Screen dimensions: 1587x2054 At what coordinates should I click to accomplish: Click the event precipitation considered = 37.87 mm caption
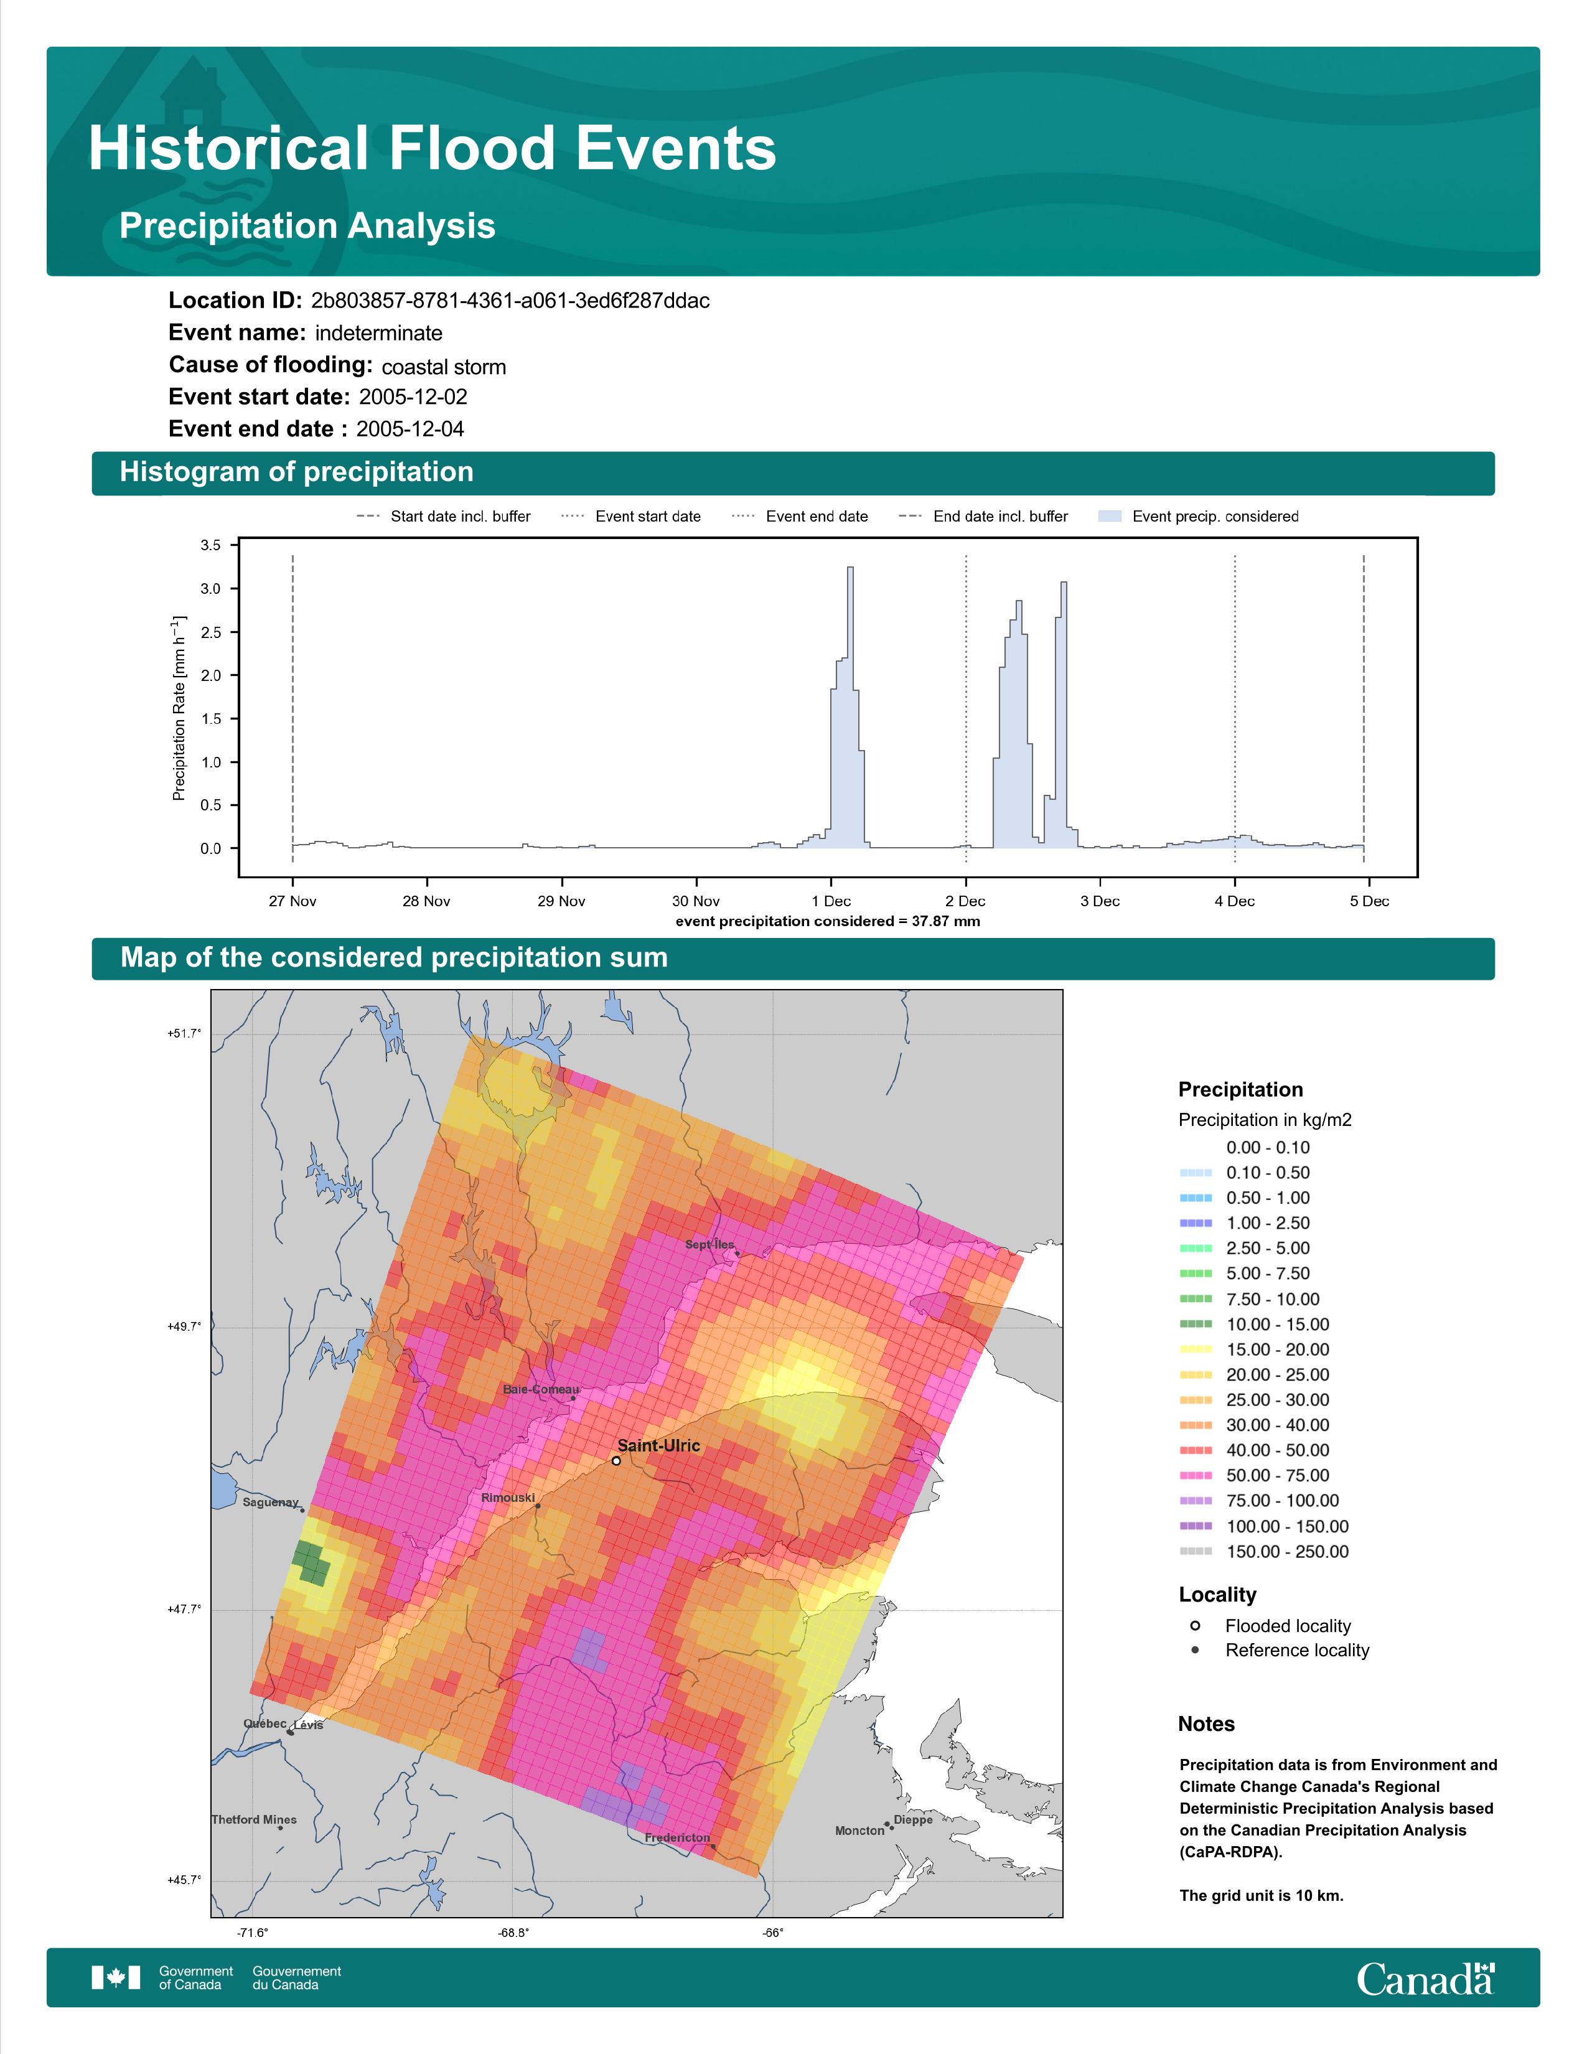pyautogui.click(x=827, y=922)
